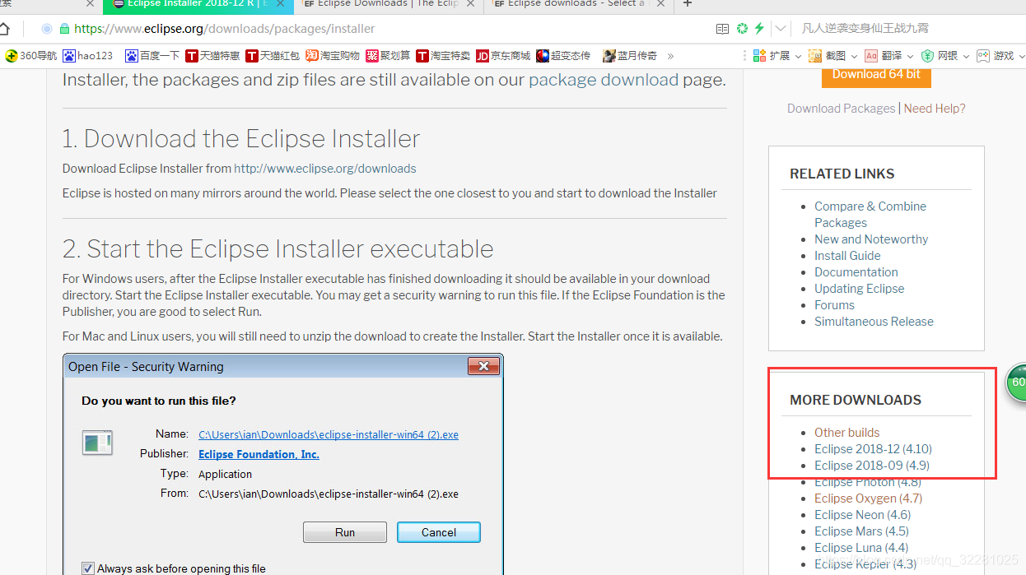This screenshot has width=1026, height=575.
Task: Click the Cancel button in security warning image
Action: pos(439,532)
